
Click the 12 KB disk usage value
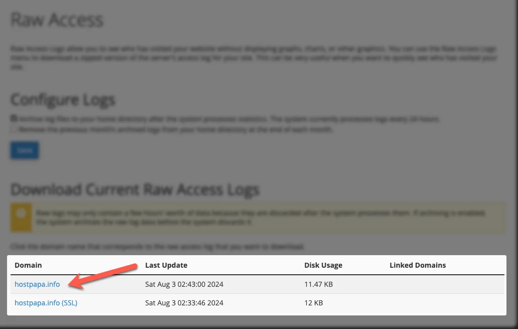point(314,303)
